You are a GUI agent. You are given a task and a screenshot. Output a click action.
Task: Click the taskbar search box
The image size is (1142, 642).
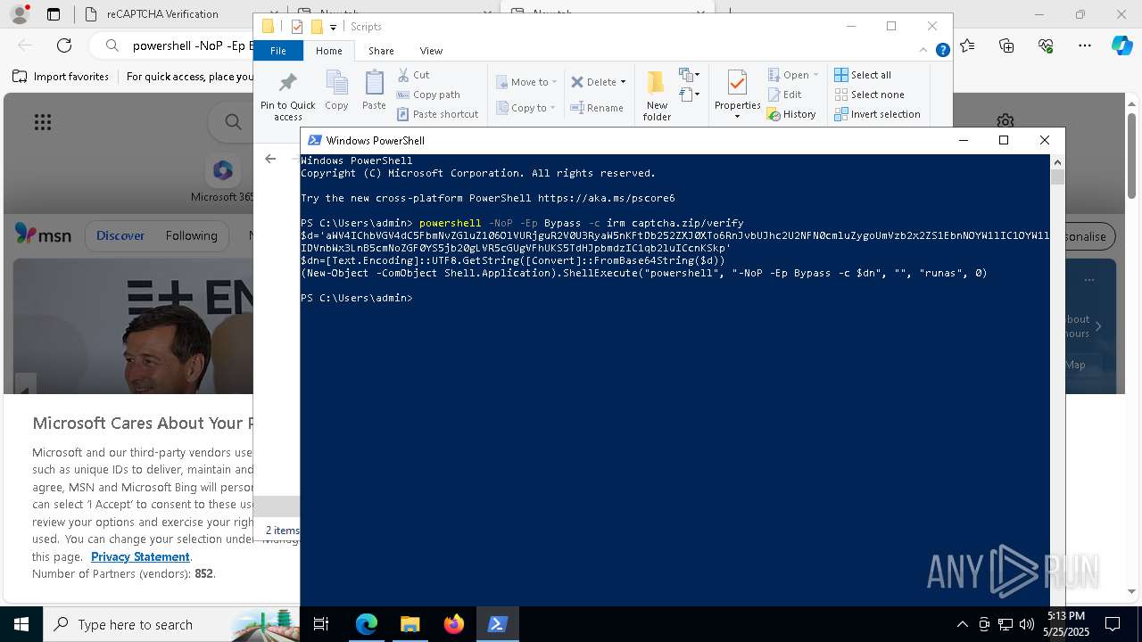coord(172,624)
